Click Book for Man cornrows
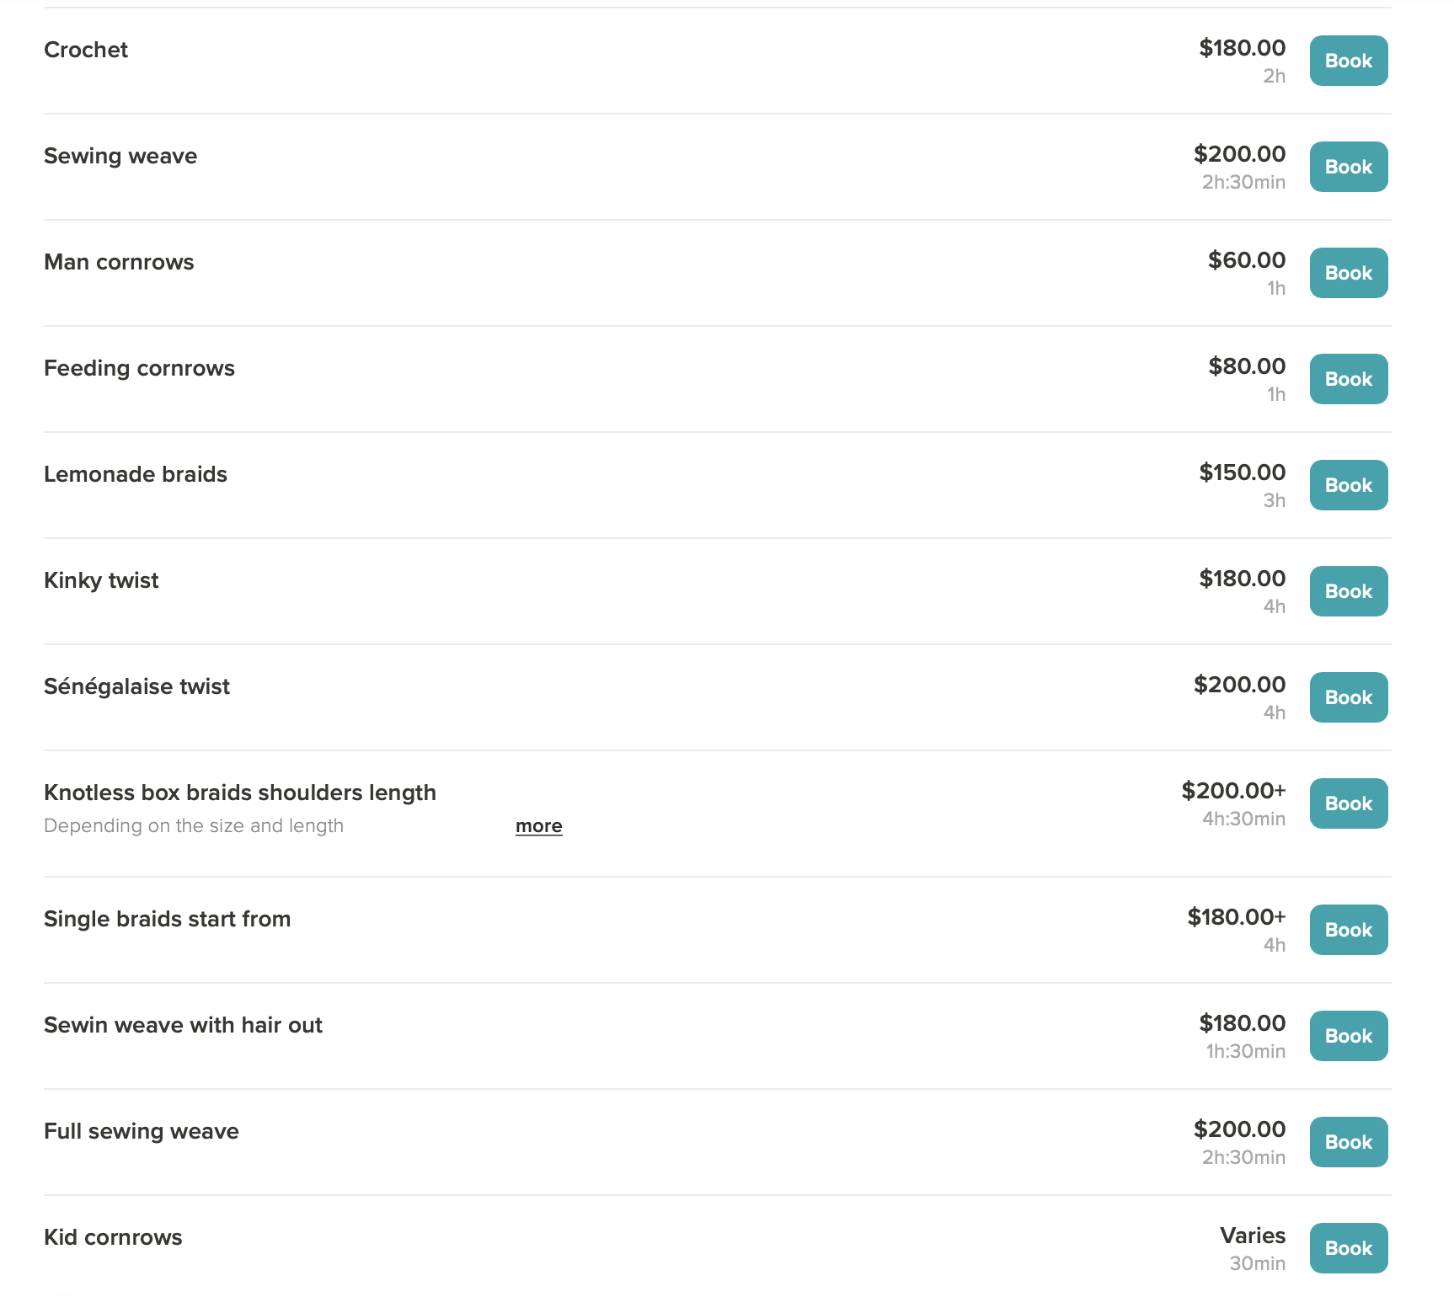Screen dimensions: 1454x1297 point(1349,273)
